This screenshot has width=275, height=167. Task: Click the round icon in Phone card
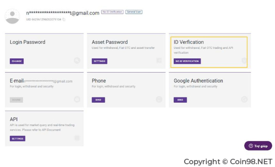[159, 99]
